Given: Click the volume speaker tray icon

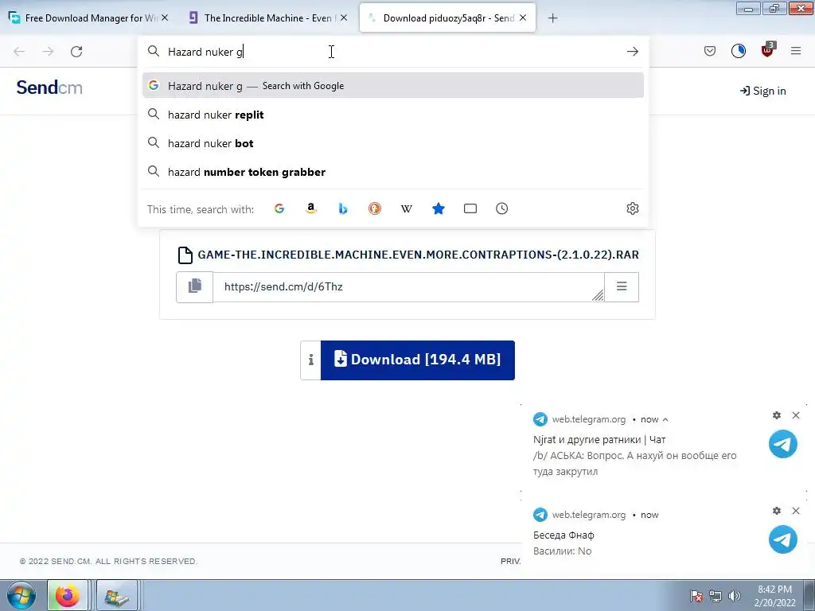Looking at the screenshot, I should (734, 596).
